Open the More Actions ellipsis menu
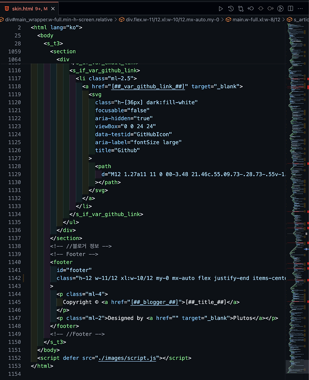The image size is (309, 380). [300, 9]
